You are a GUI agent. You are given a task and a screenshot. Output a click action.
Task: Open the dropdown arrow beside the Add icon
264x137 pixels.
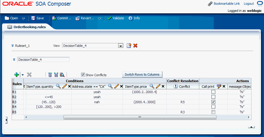tap(23, 75)
